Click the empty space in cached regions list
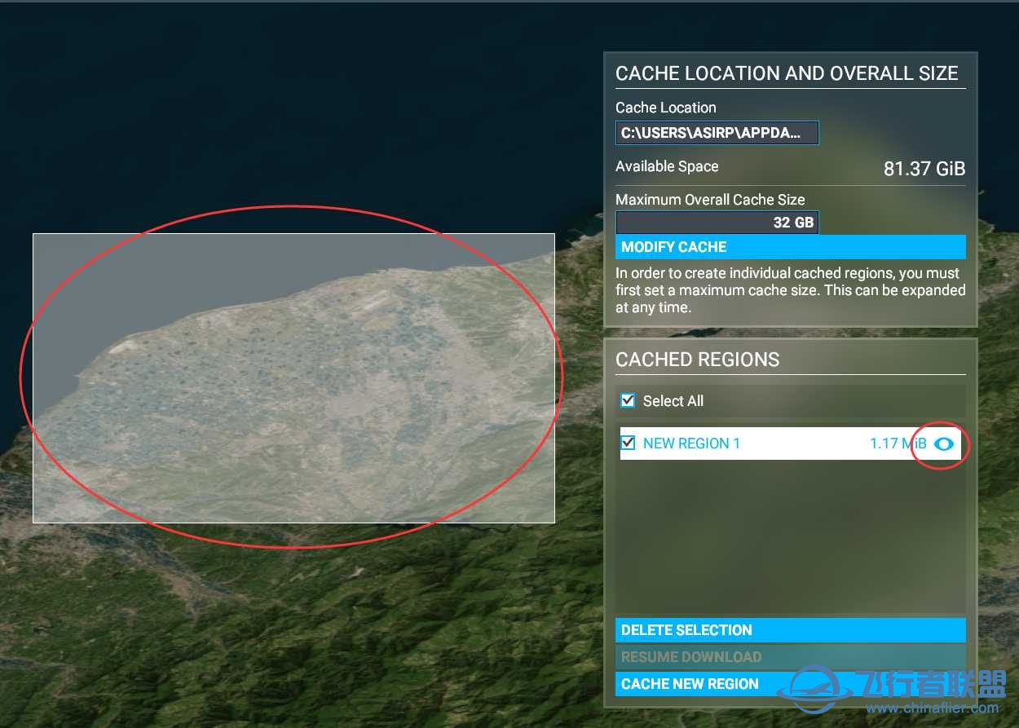1019x728 pixels. click(789, 538)
